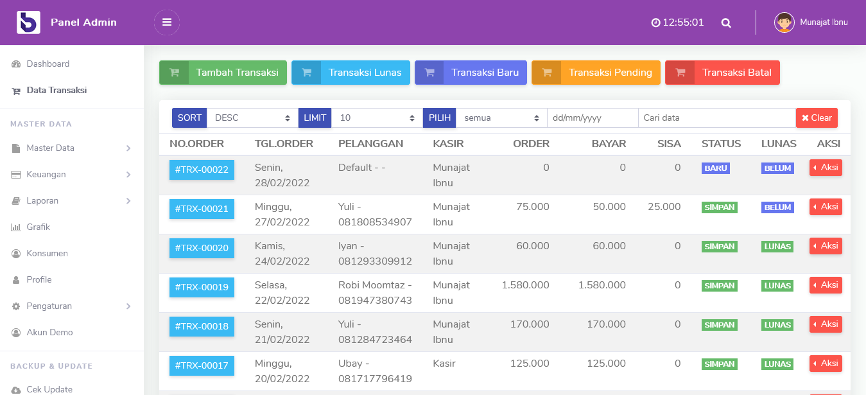Viewport: 866px width, 395px height.
Task: Click the clock icon beside 12:55:01
Action: coord(655,22)
